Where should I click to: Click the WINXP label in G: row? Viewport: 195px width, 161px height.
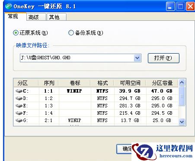pos(74,120)
